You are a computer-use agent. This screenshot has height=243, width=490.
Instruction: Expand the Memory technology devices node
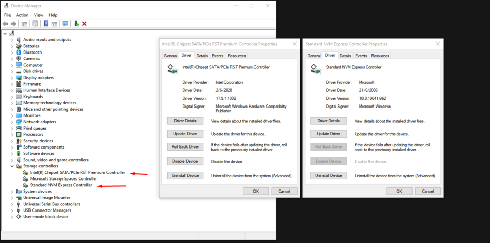tap(12, 103)
